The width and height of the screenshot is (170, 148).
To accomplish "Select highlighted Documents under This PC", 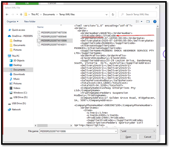I will pos(18,70).
